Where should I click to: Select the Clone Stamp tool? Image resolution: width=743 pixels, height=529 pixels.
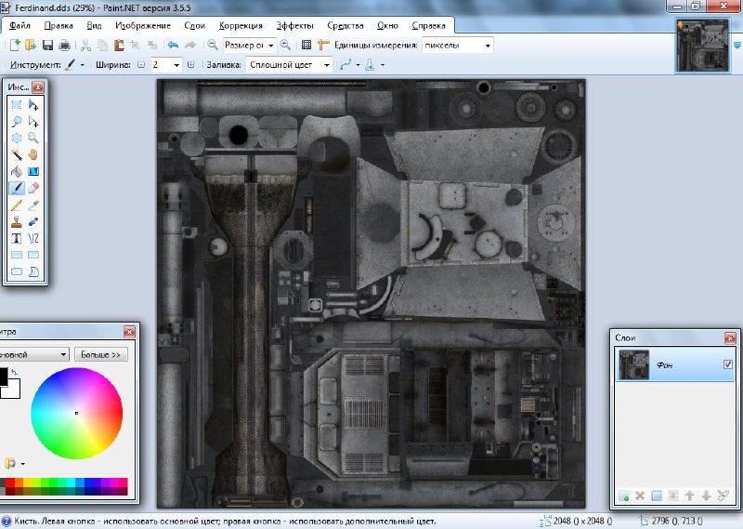(x=17, y=221)
